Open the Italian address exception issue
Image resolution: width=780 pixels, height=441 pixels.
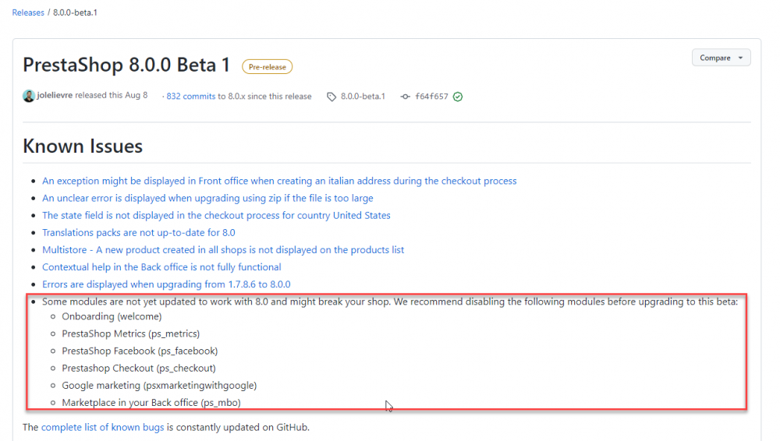click(x=279, y=181)
